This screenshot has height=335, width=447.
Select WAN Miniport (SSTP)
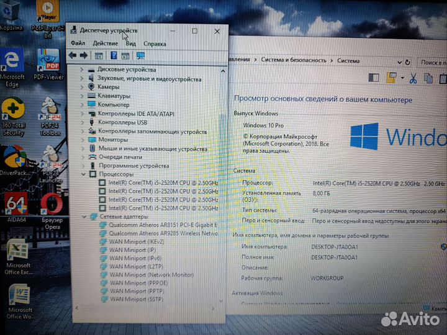pyautogui.click(x=137, y=299)
